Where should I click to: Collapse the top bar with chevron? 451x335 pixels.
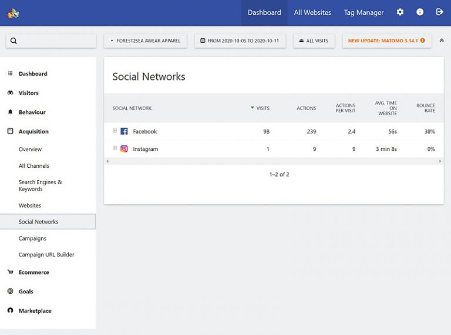pos(442,40)
